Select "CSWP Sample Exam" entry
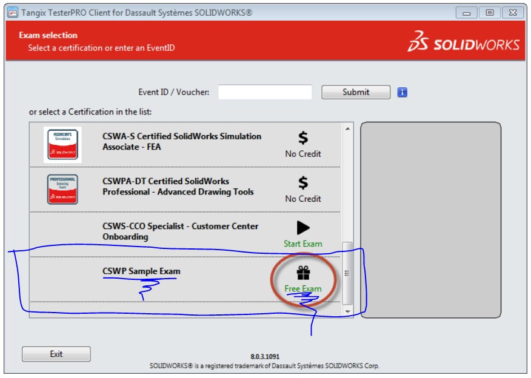Viewport: 531px width, 378px height. [x=142, y=271]
